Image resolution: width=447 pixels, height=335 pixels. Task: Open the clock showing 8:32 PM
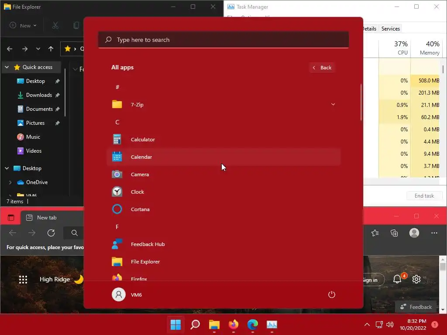pos(413,325)
